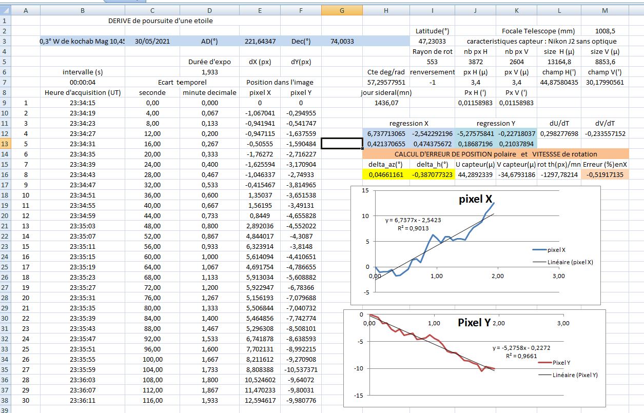Select 'Linéaire (Pixel Y)' legend entry
This screenshot has width=644, height=413.
[x=568, y=375]
